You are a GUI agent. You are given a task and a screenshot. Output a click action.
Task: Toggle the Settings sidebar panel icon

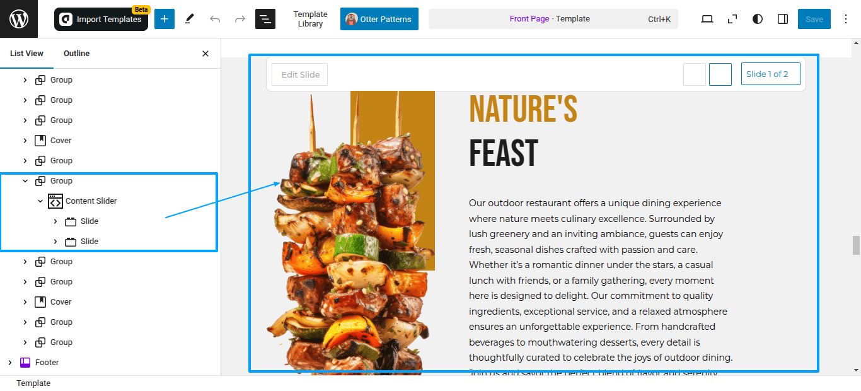point(783,19)
